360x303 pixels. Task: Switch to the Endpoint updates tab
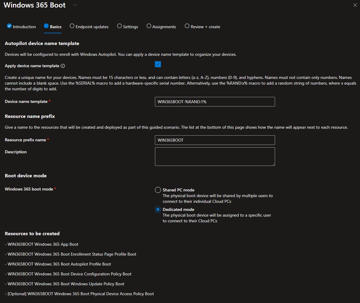[92, 27]
